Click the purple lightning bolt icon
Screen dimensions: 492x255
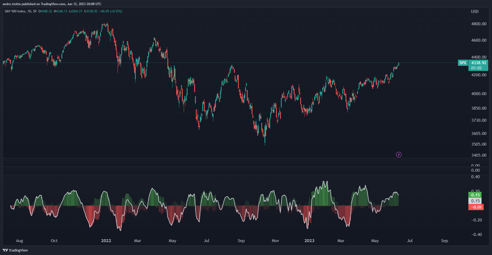[399, 155]
